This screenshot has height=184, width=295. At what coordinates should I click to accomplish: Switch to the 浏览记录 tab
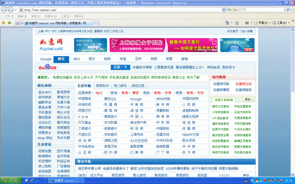point(138,86)
